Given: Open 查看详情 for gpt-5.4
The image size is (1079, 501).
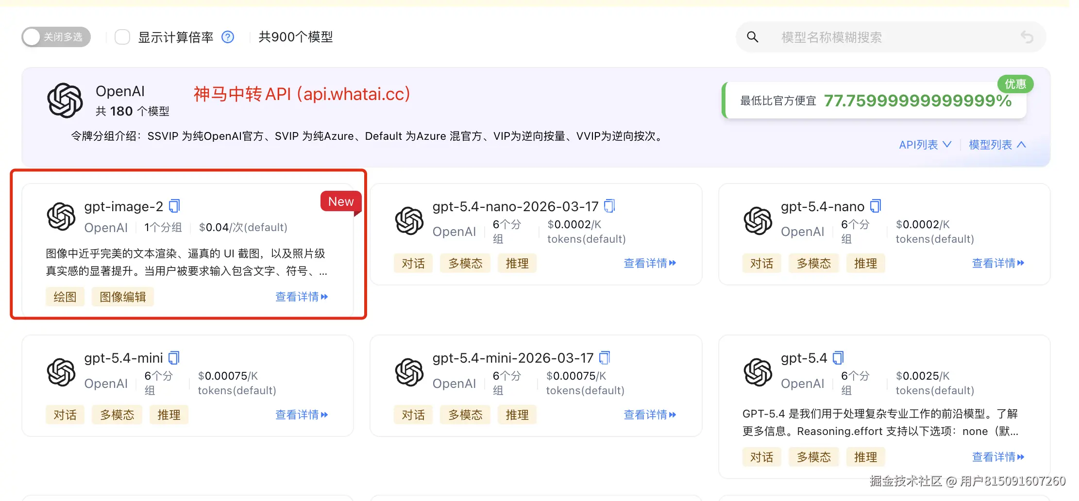Looking at the screenshot, I should (998, 457).
